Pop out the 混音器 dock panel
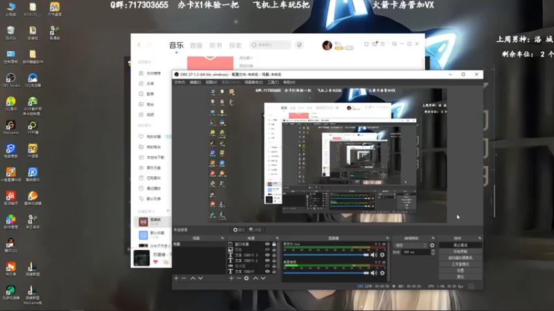Viewport: 554px width, 311px height. (x=387, y=238)
